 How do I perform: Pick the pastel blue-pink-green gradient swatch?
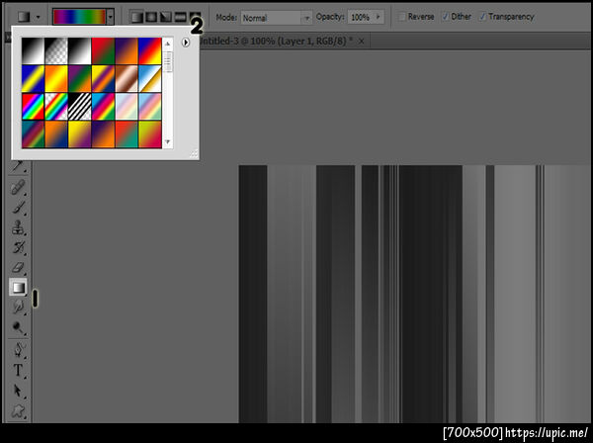tap(150, 107)
